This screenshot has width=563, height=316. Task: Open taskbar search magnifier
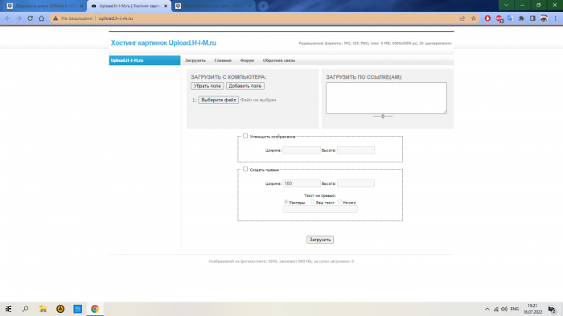26,309
